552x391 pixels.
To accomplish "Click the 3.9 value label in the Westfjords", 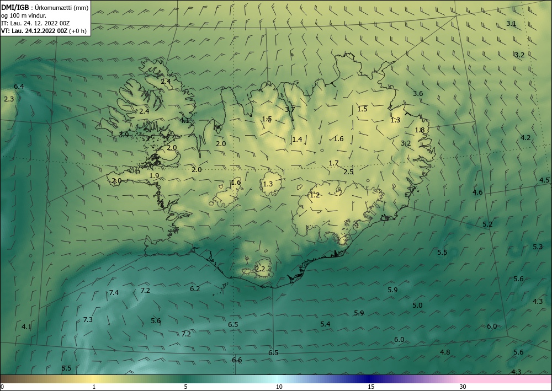I will [x=124, y=135].
